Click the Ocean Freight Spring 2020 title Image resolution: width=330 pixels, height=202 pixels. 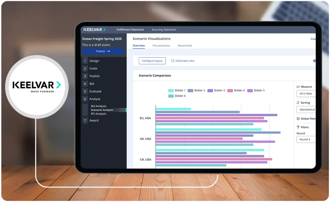102,39
